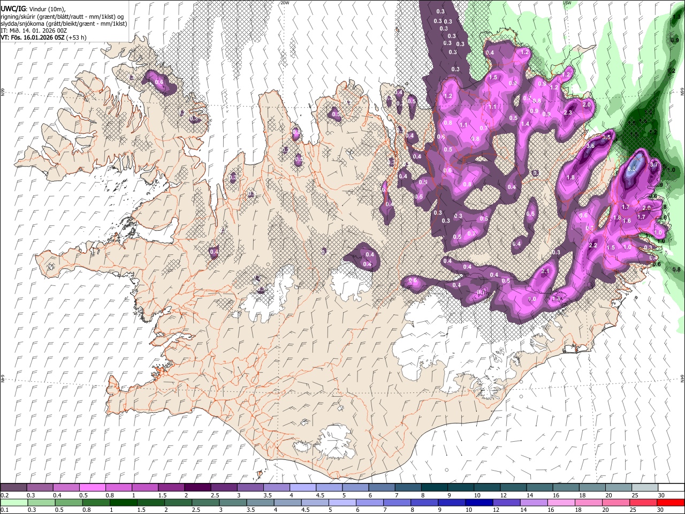The height and width of the screenshot is (514, 685).
Task: Select the dark teal swatch between 8 and 9
Action: [433, 488]
